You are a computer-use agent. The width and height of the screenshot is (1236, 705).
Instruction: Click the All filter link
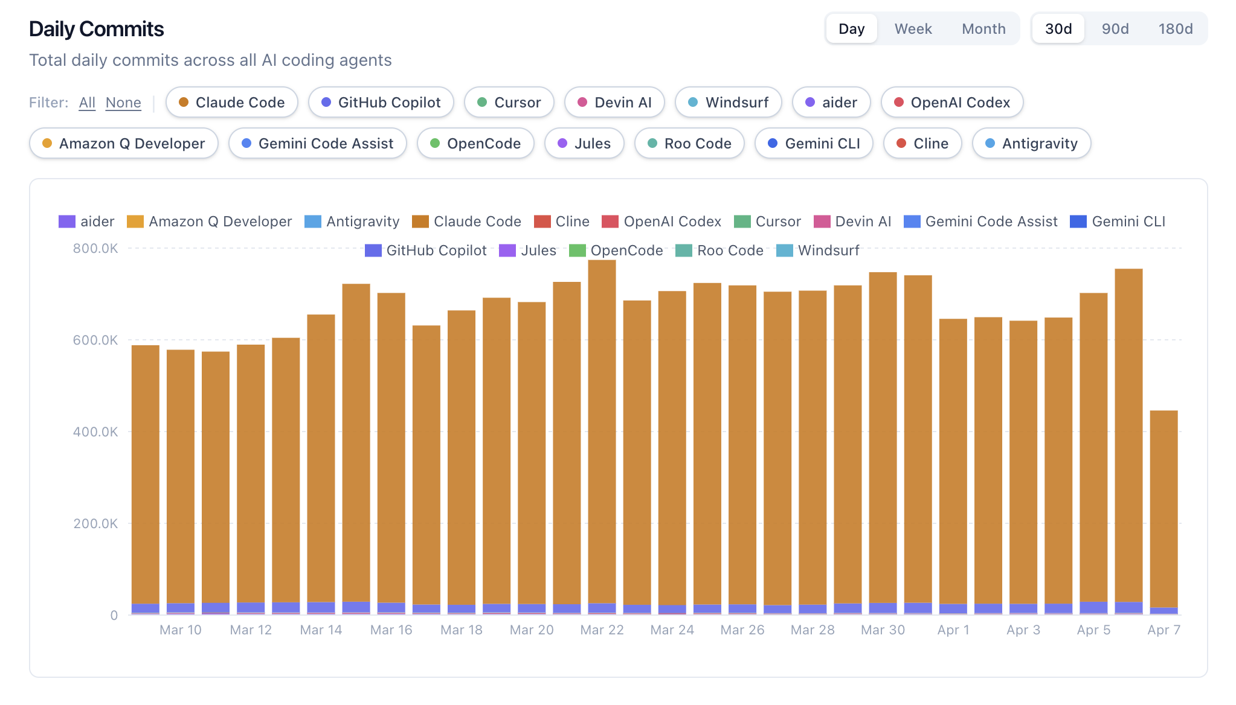pos(87,103)
